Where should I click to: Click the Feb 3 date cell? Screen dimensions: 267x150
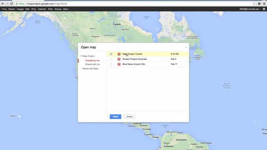coord(174,59)
